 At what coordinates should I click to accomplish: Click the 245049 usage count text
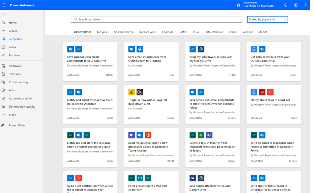(x=109, y=75)
